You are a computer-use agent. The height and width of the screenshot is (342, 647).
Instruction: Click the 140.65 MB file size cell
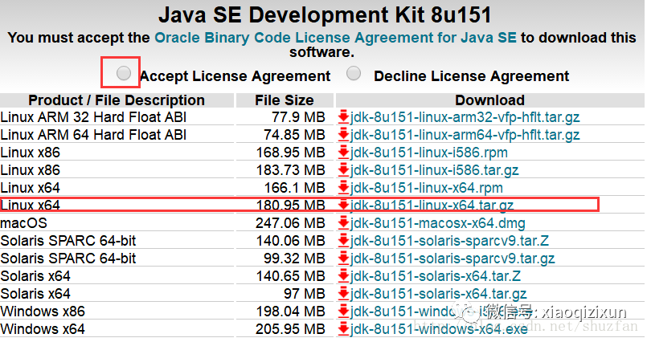pyautogui.click(x=291, y=276)
